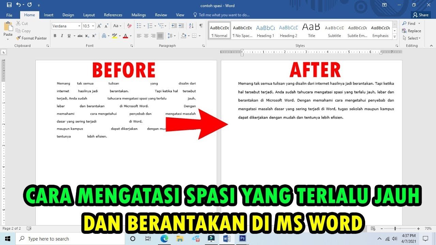The height and width of the screenshot is (245, 436).
Task: Switch to the Review tab
Action: (x=161, y=15)
